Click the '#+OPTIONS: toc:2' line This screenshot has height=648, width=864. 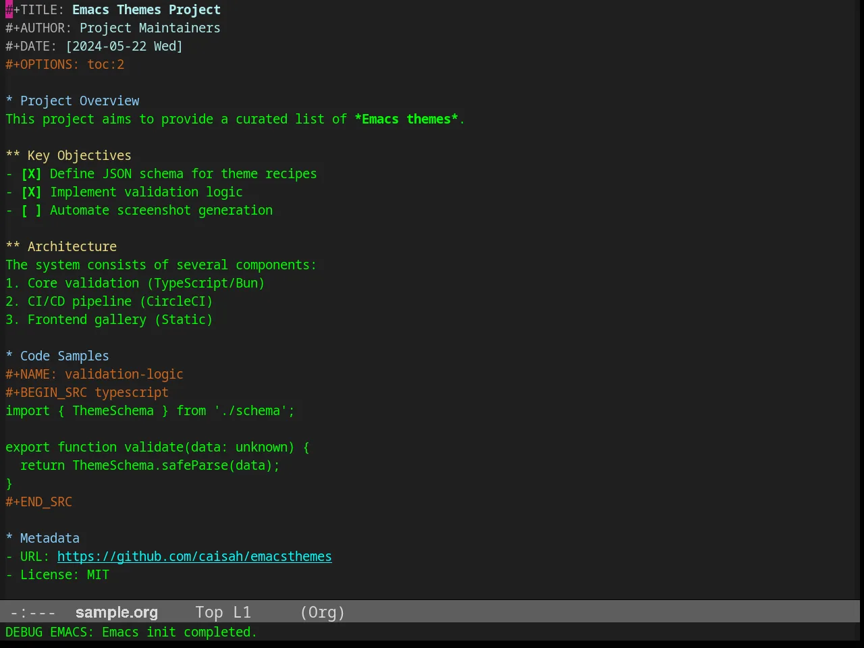(x=65, y=65)
